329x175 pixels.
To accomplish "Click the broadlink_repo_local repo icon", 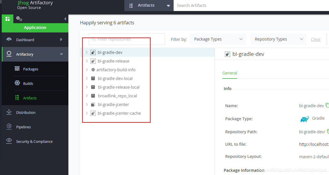I will pos(93,96).
